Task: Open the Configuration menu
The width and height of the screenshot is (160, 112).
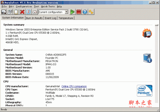Action: click(24, 6)
